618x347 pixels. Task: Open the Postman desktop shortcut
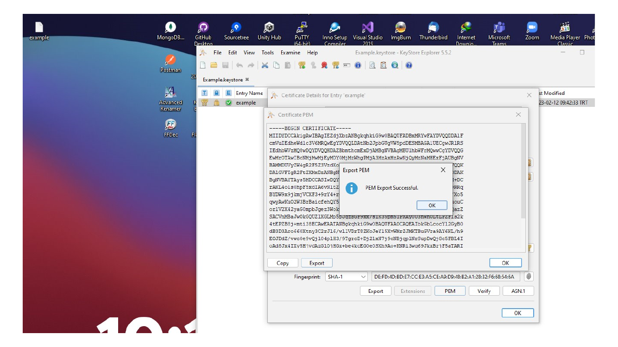tap(170, 64)
